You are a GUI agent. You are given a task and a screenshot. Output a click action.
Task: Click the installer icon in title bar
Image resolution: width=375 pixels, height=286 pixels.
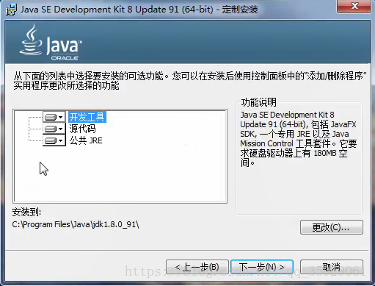(x=11, y=10)
